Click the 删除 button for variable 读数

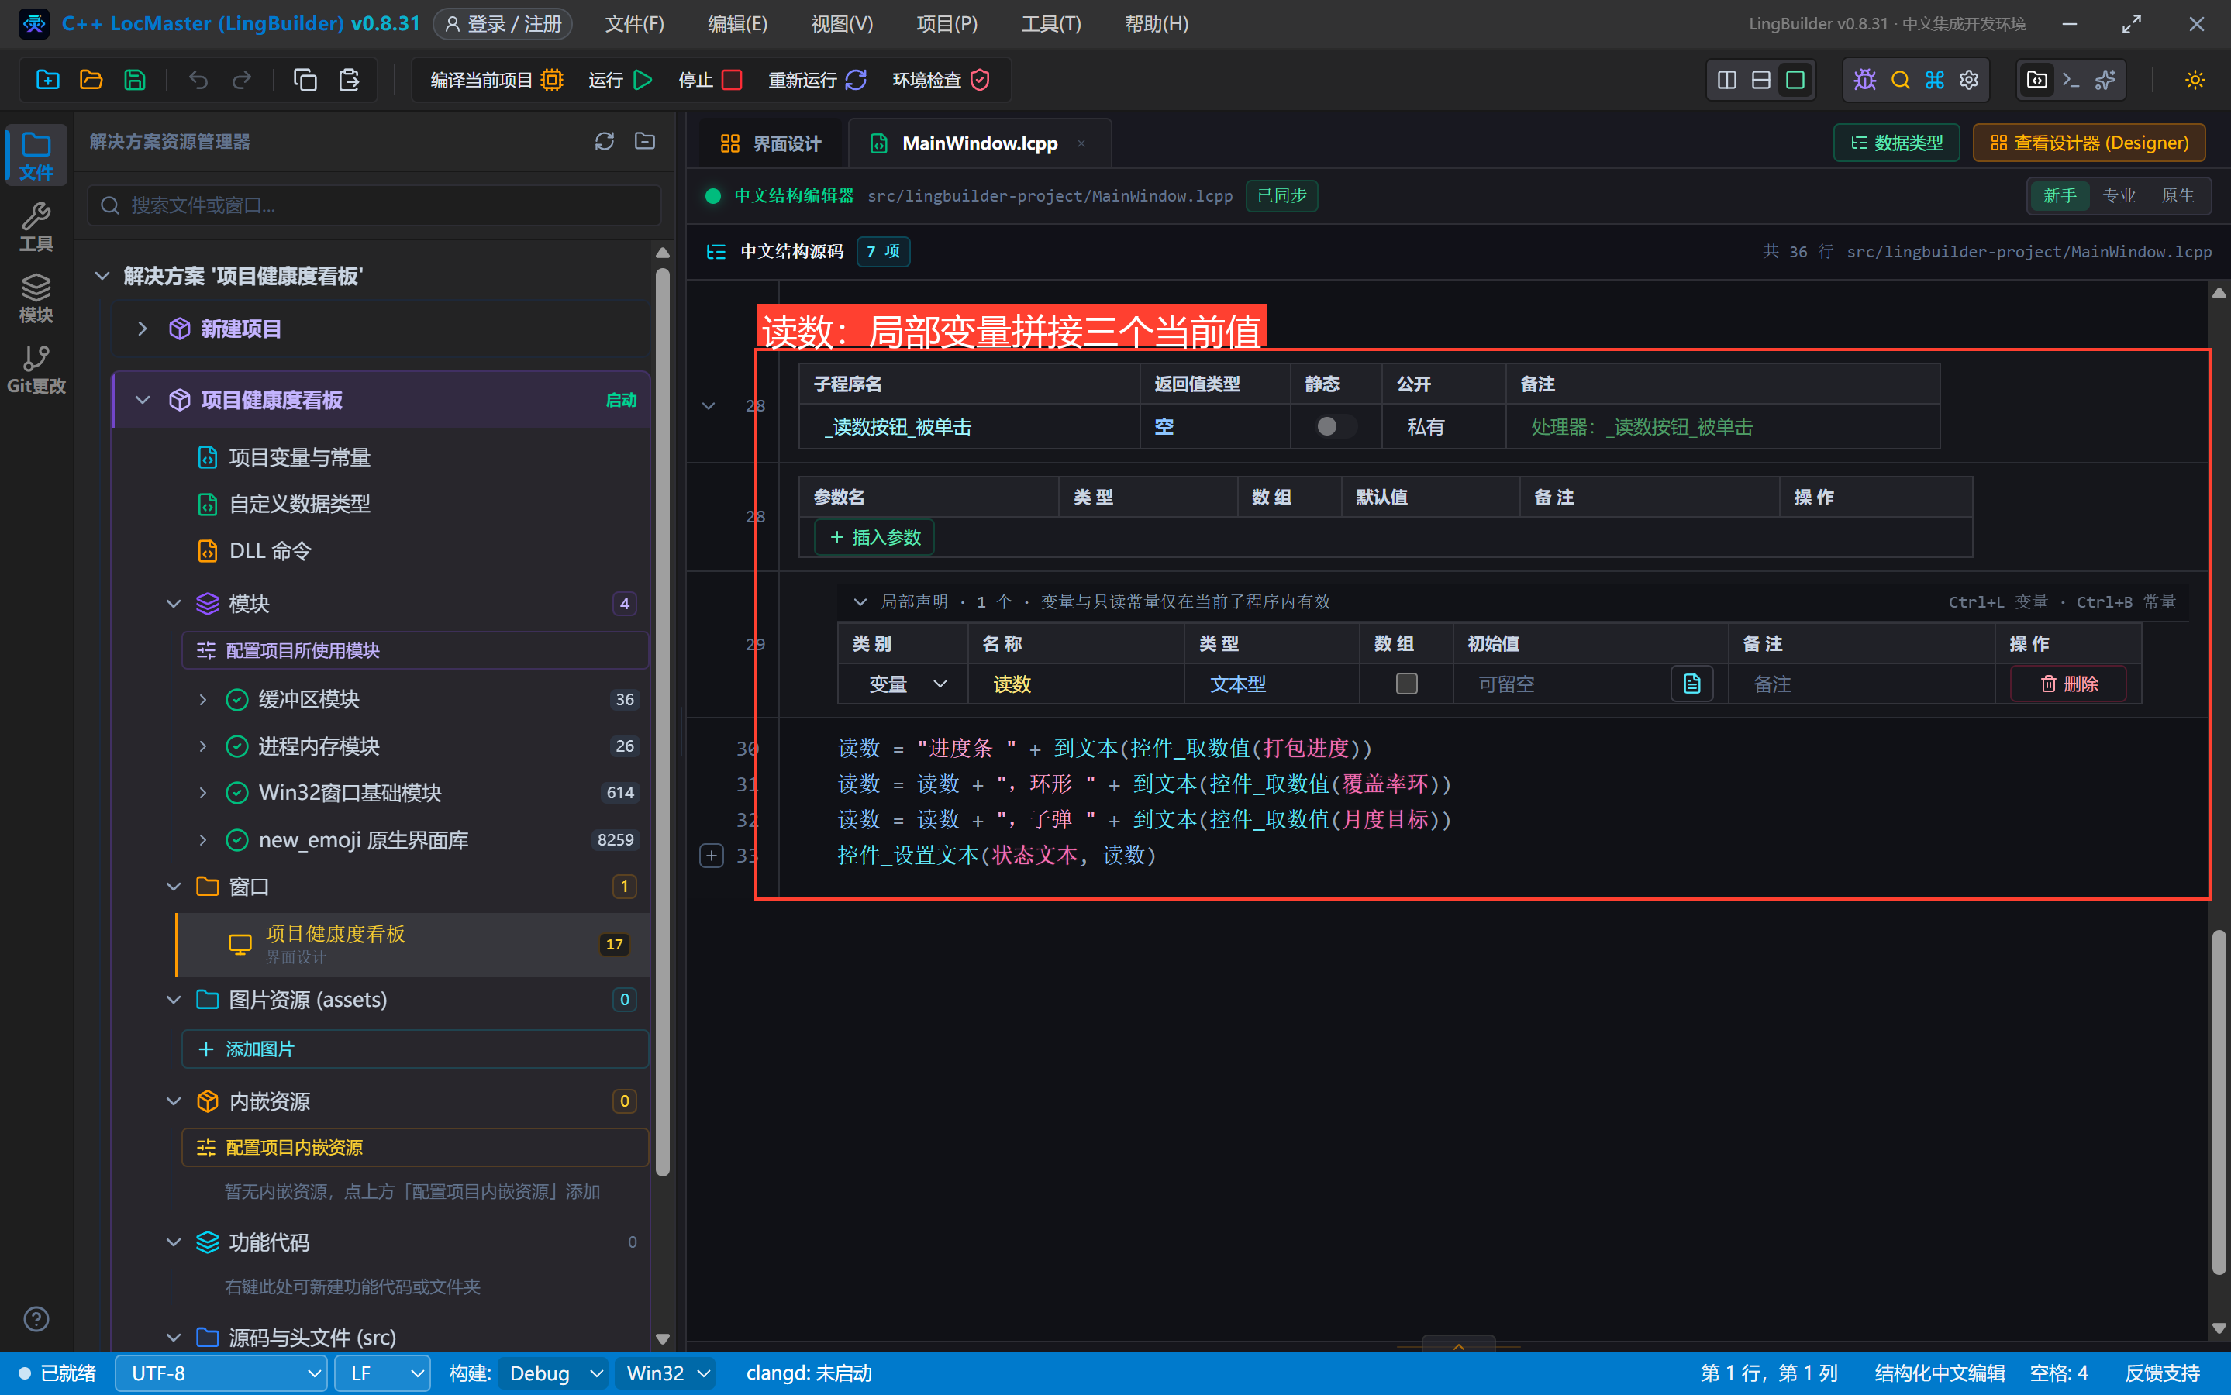click(x=2069, y=684)
